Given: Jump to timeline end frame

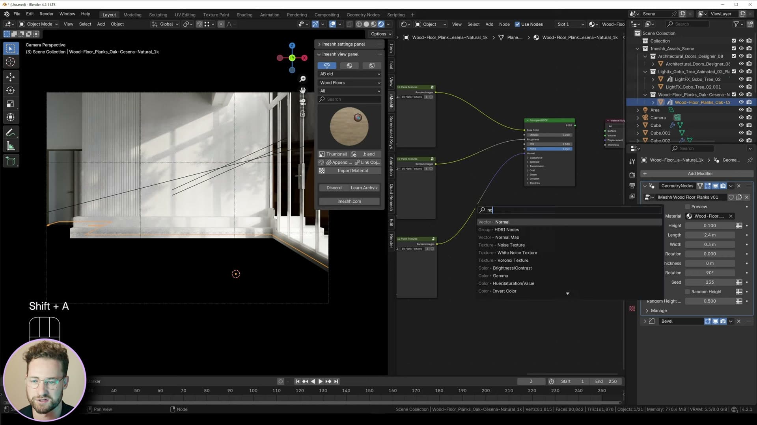Looking at the screenshot, I should 336,381.
